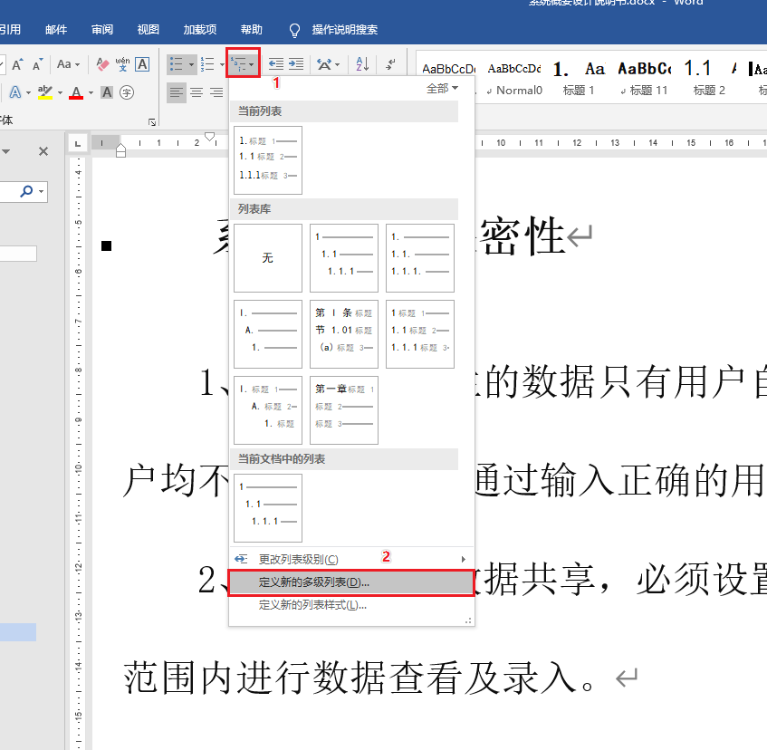Open the Phonetic Guide (wén) tool
Viewport: 767px width, 750px height.
coord(122,64)
